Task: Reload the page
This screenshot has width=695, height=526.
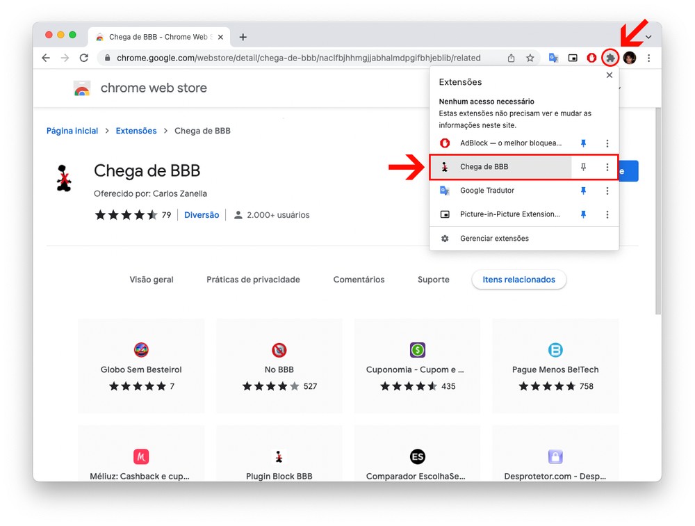Action: 84,58
